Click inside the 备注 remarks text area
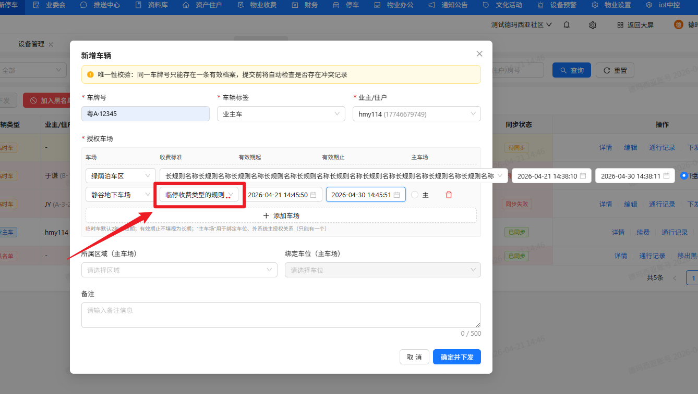The image size is (698, 394). (281, 314)
